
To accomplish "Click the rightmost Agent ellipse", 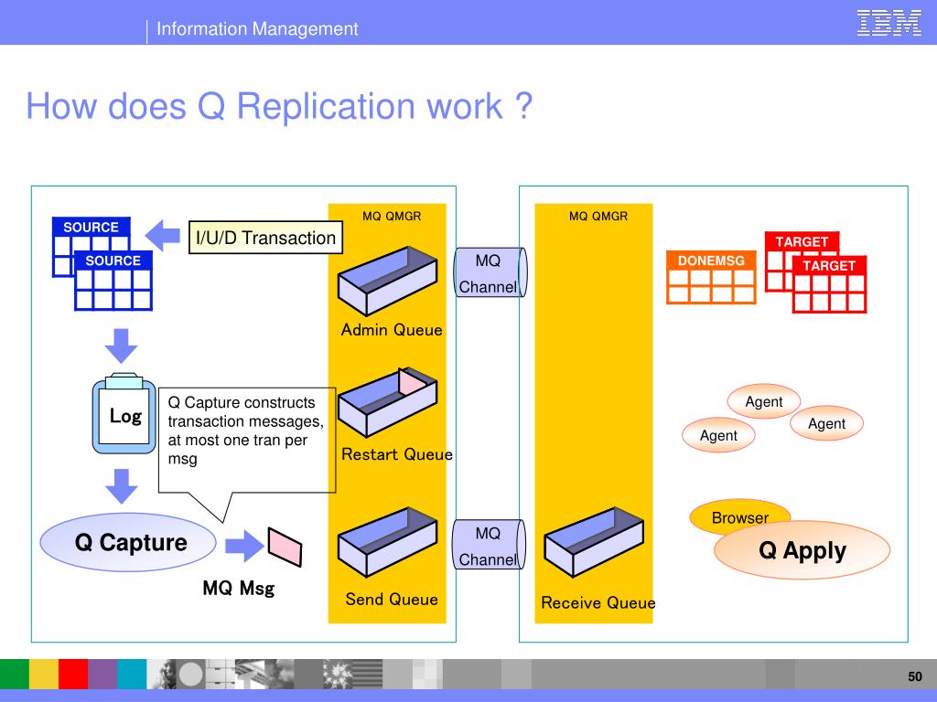I will pos(826,423).
